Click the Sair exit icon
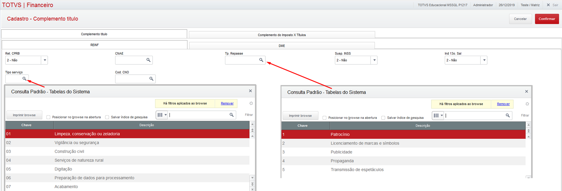Image resolution: width=562 pixels, height=191 pixels. (548, 5)
